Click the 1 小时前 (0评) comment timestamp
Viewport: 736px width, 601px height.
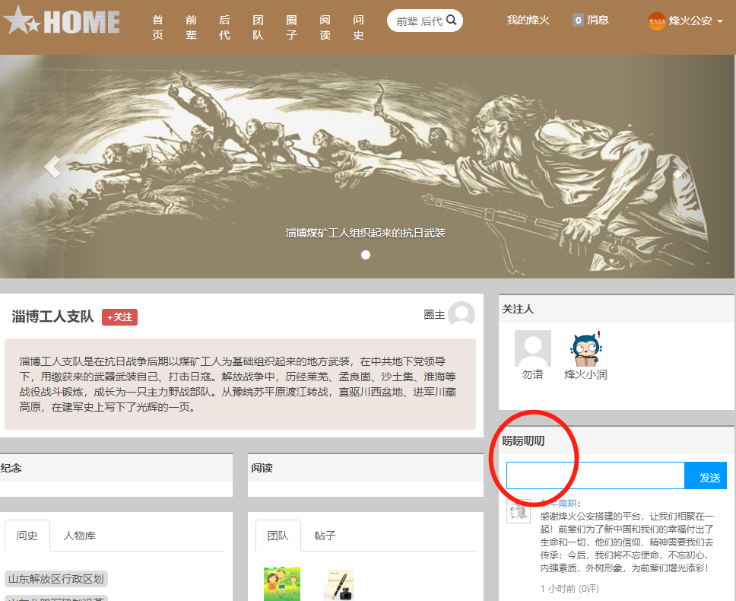(569, 589)
